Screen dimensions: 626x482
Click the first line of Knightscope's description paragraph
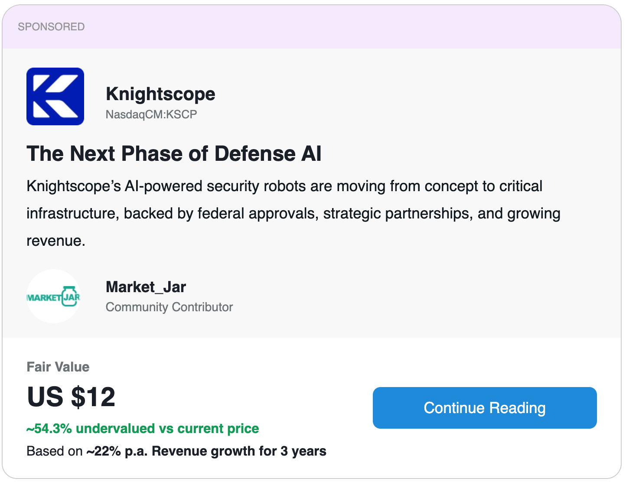click(x=284, y=186)
